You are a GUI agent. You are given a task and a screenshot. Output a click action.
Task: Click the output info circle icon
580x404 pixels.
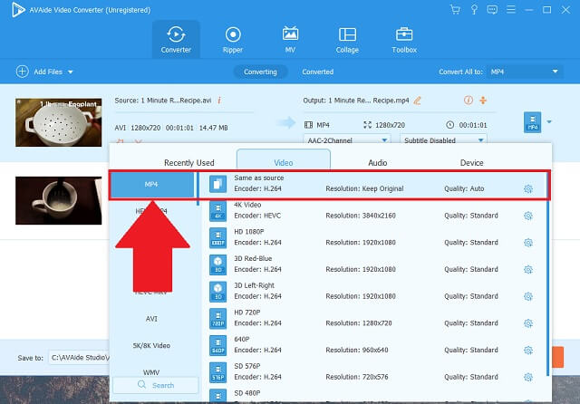(469, 101)
